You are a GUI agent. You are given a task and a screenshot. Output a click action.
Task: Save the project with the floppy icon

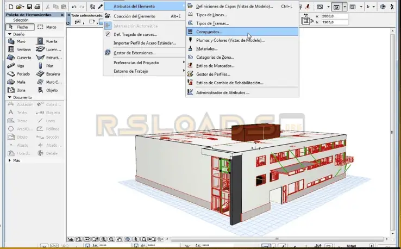(29, 7)
